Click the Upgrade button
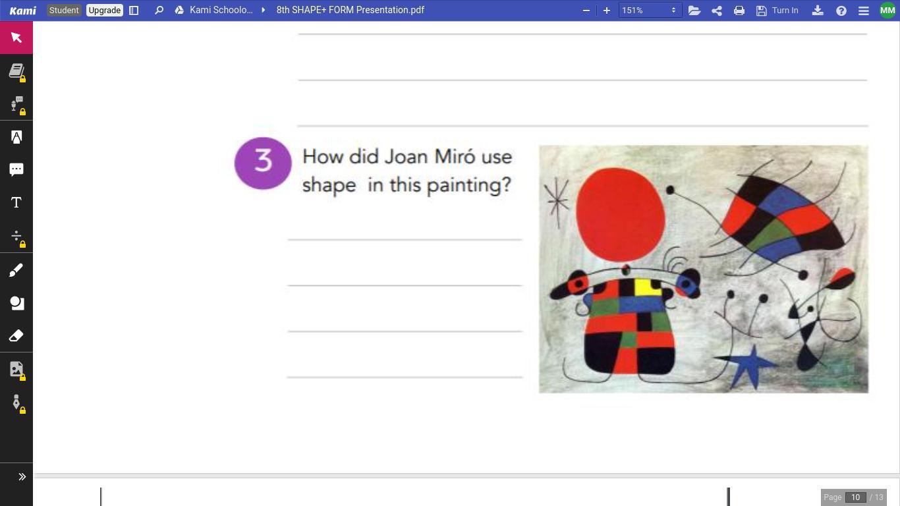The width and height of the screenshot is (900, 506). point(105,11)
